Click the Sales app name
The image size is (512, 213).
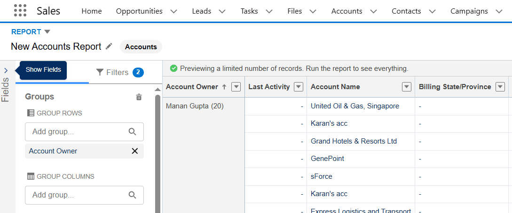click(x=48, y=11)
